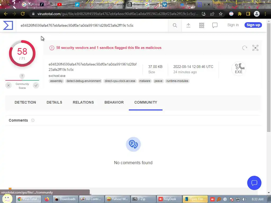Click the 8:33 AM system clock
The height and width of the screenshot is (203, 271).
pyautogui.click(x=257, y=199)
